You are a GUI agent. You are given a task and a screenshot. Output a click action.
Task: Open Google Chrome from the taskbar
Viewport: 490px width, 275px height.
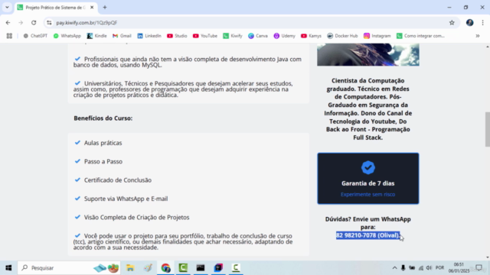coord(165,268)
